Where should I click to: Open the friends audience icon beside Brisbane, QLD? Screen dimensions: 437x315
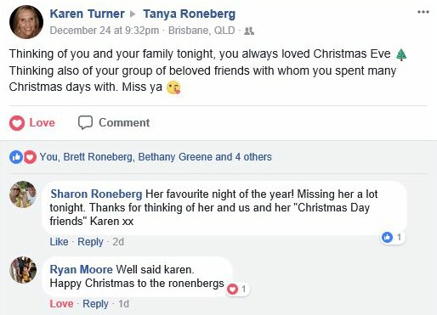pos(249,31)
